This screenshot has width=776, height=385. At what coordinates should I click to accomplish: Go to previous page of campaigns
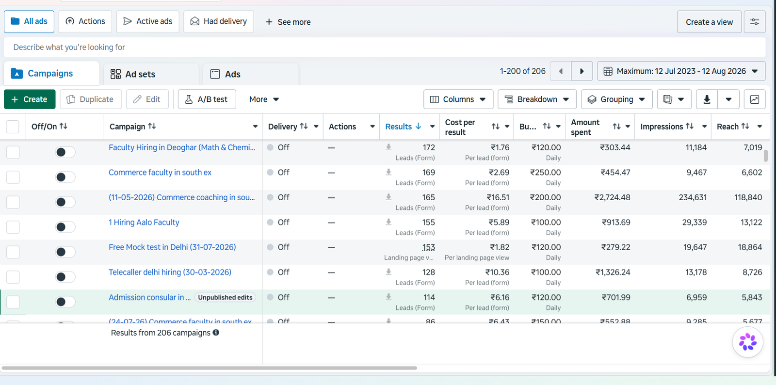[x=561, y=71]
